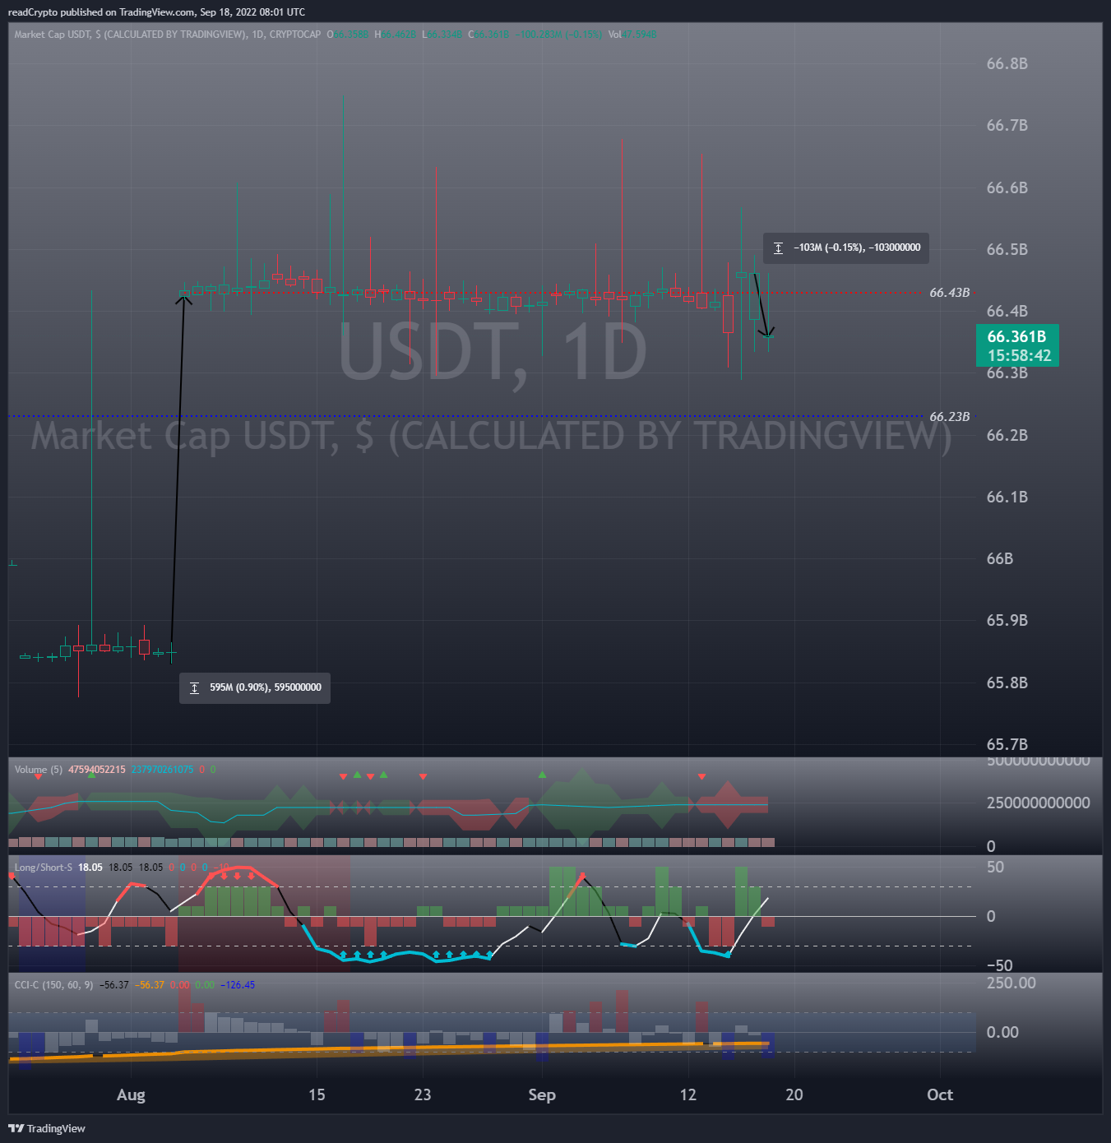Viewport: 1111px width, 1143px height.
Task: Click the 66.8B price axis label
Action: (x=1007, y=63)
